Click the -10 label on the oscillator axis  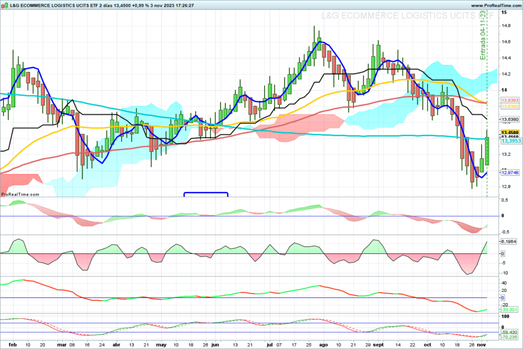click(x=505, y=272)
